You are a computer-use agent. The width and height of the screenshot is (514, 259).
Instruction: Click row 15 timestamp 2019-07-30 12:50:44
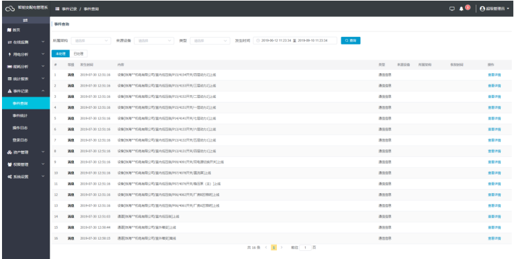click(x=95, y=227)
